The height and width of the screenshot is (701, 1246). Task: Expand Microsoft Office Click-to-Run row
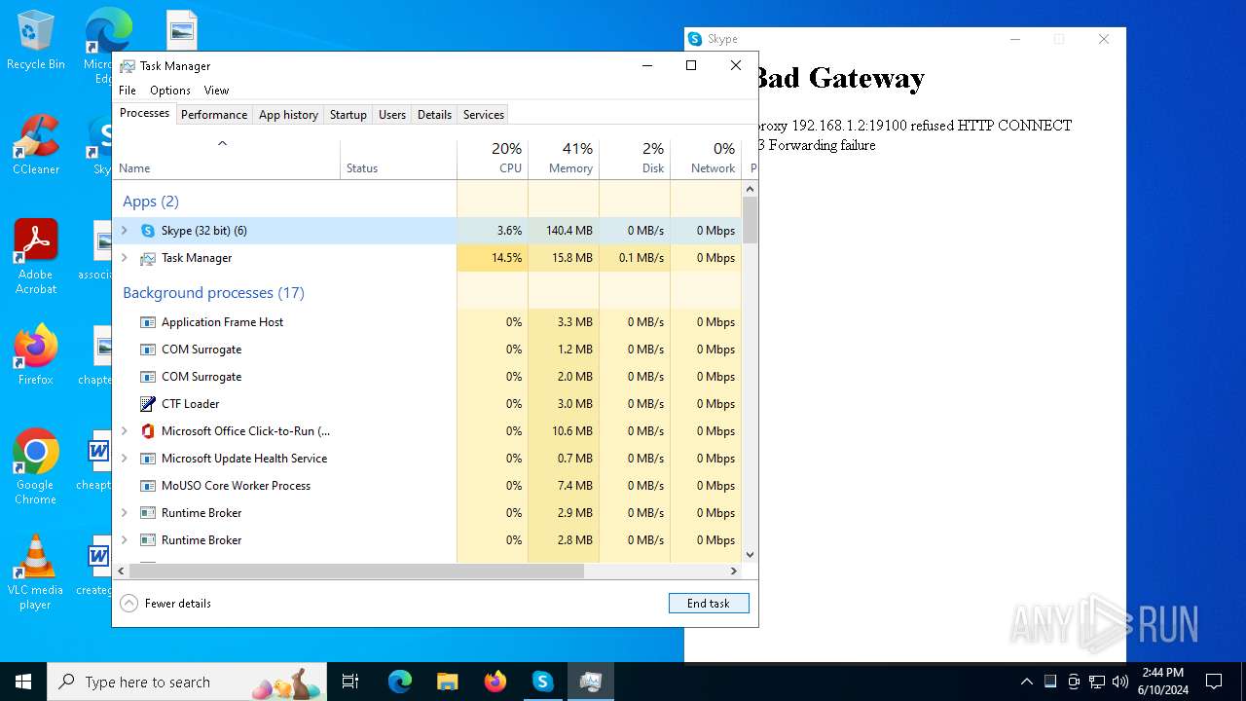click(124, 431)
